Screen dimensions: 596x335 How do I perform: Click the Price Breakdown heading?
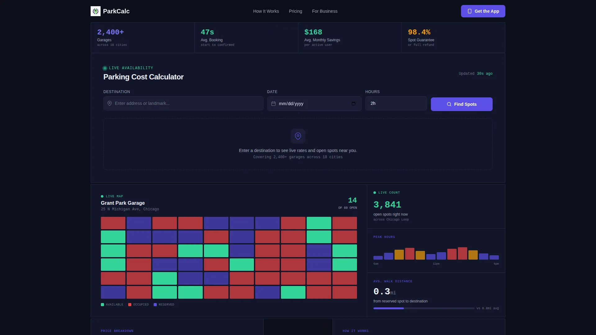point(117,331)
